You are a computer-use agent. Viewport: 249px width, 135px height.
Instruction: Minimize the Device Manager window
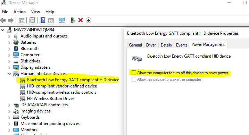click(x=229, y=3)
